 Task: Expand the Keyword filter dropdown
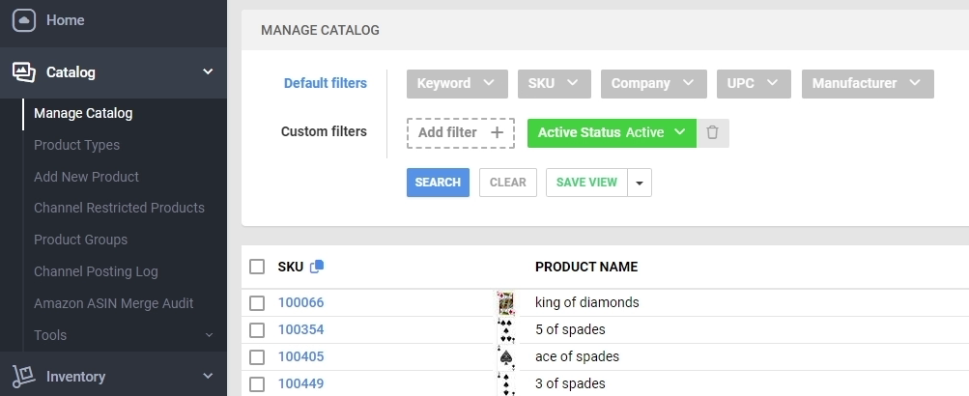pyautogui.click(x=457, y=83)
